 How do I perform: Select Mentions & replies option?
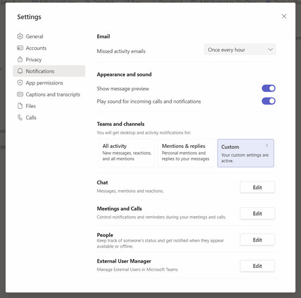pyautogui.click(x=186, y=153)
